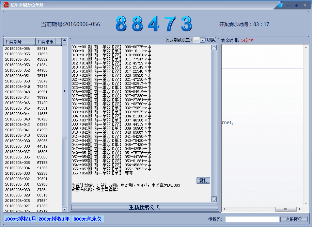Click formula line 056→058期 等开

pos(102,173)
